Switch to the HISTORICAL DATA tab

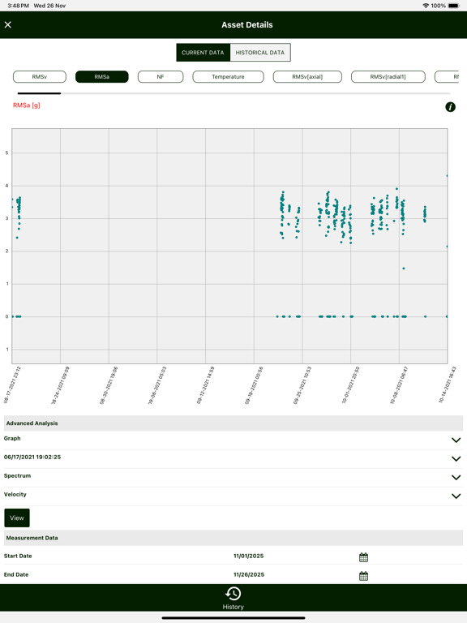coord(260,53)
